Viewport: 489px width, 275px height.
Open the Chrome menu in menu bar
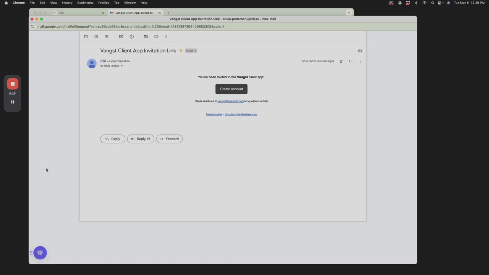(19, 3)
